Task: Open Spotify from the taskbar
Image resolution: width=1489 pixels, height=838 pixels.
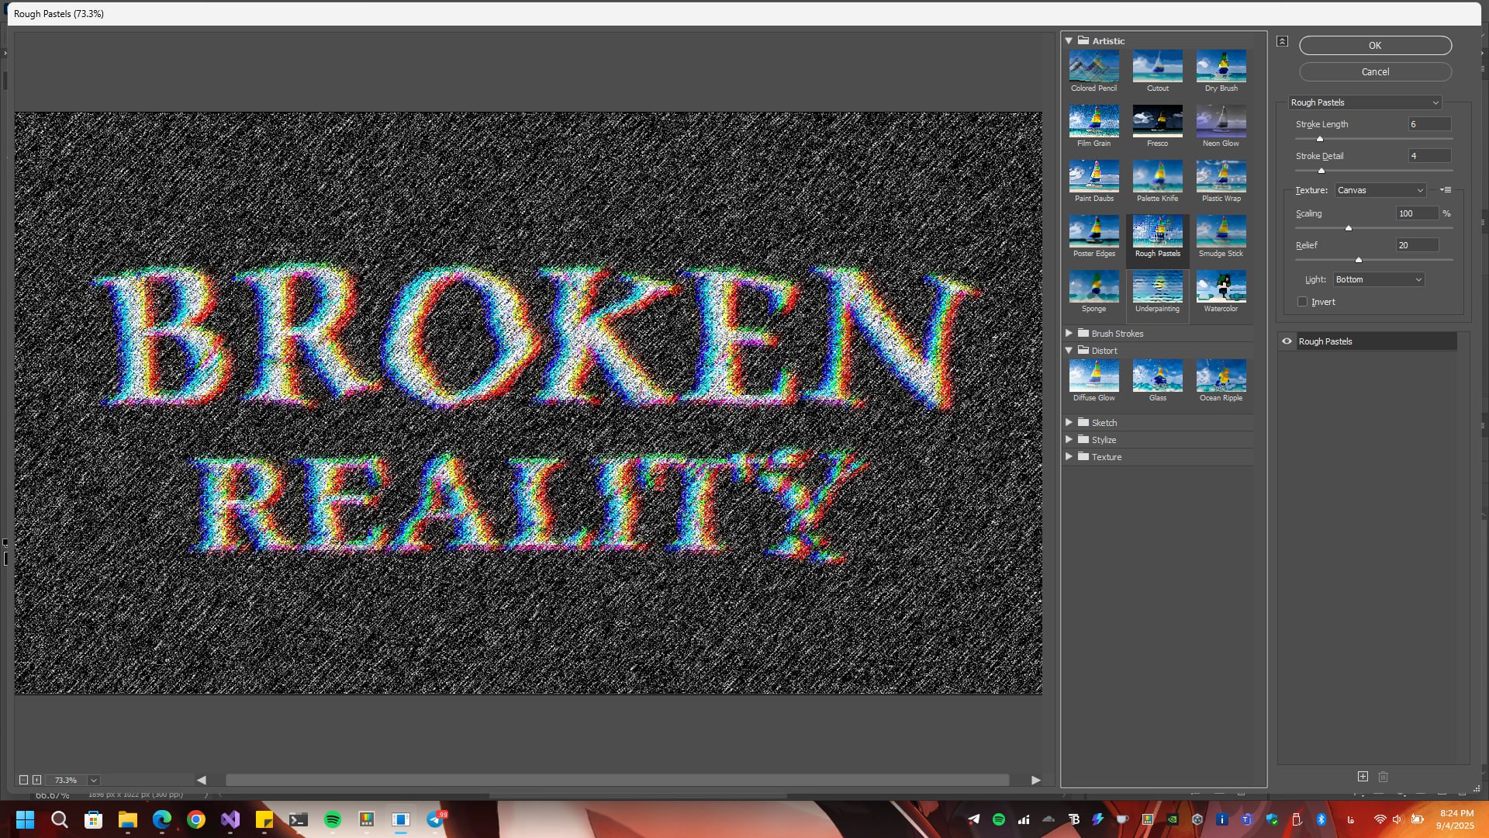Action: pyautogui.click(x=333, y=819)
